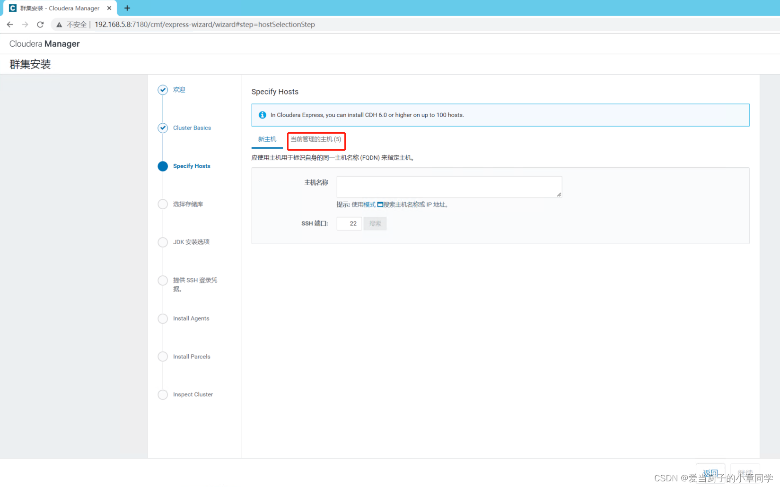780x487 pixels.
Task: Click the 群集安装 page title
Action: pos(30,64)
